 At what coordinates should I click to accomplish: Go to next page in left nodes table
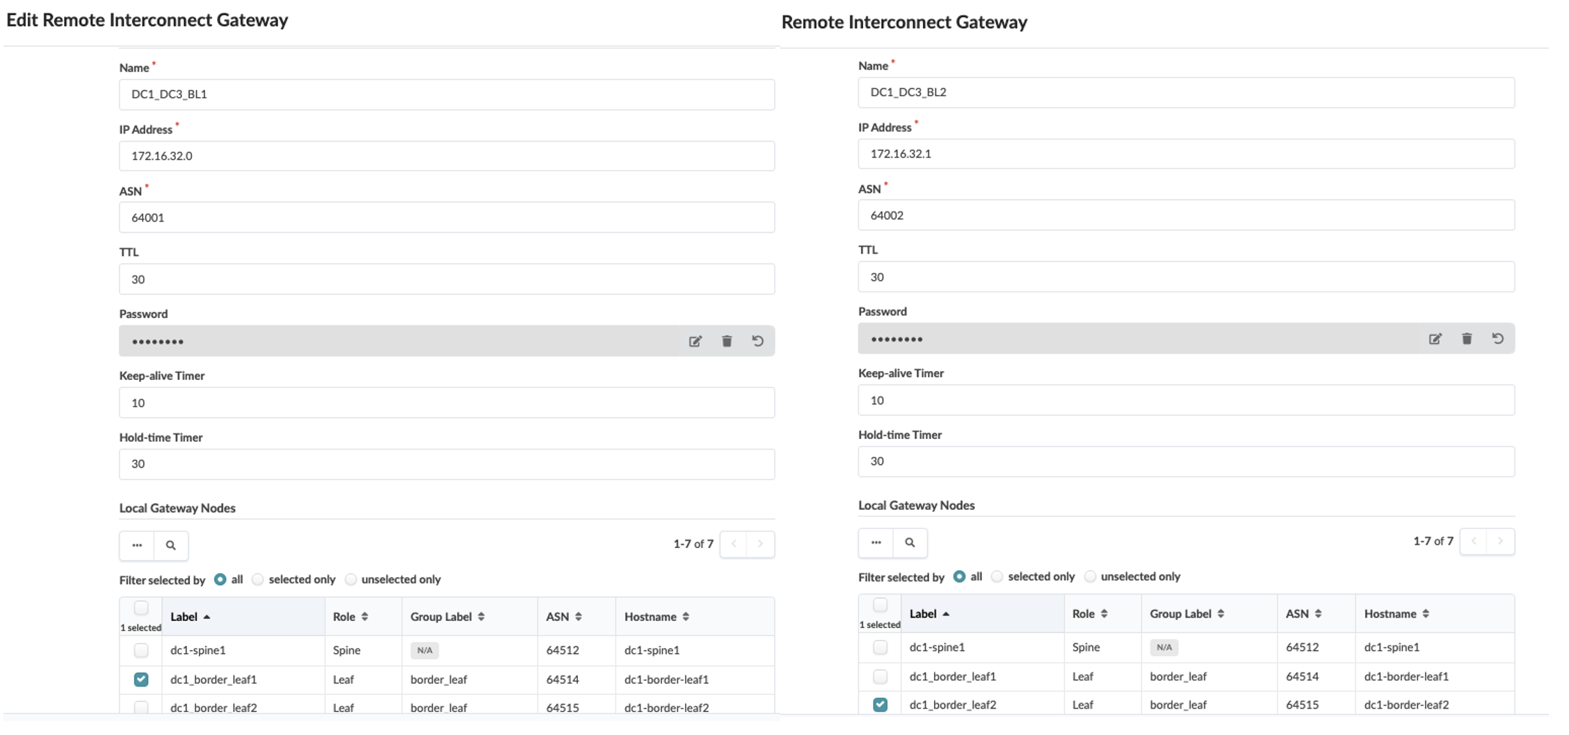pyautogui.click(x=760, y=544)
